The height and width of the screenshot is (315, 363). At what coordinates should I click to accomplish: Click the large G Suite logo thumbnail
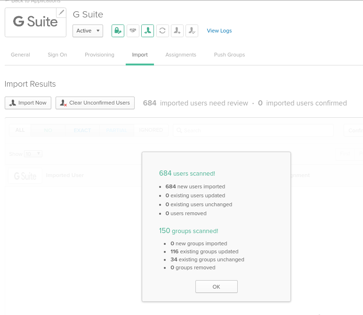[35, 22]
